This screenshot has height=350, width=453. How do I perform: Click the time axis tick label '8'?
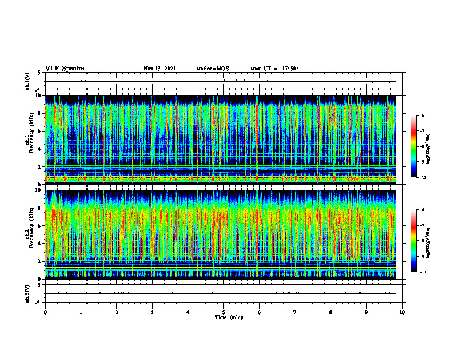(331, 312)
